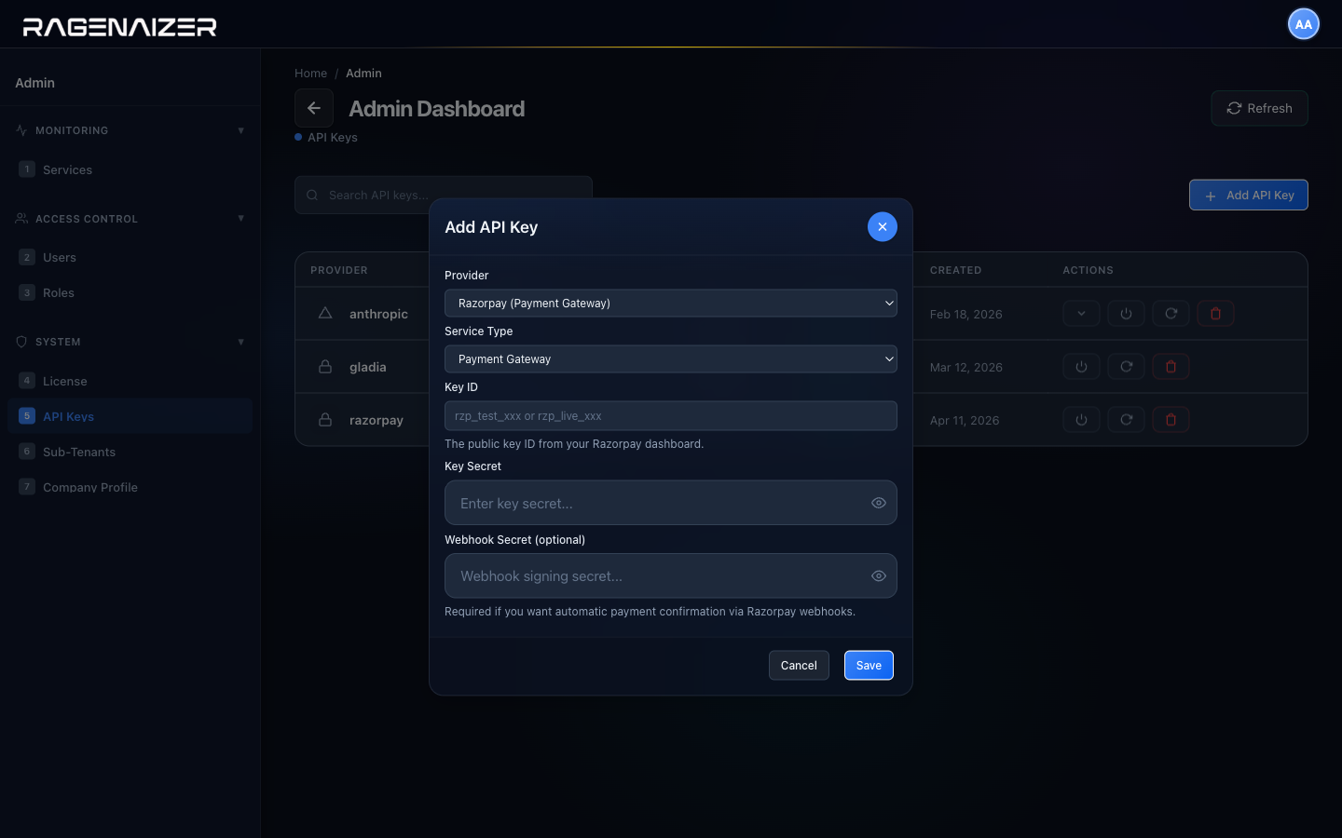Click the Feb 18, 2026 date cell
Screen dimensions: 1342x838
click(x=966, y=315)
